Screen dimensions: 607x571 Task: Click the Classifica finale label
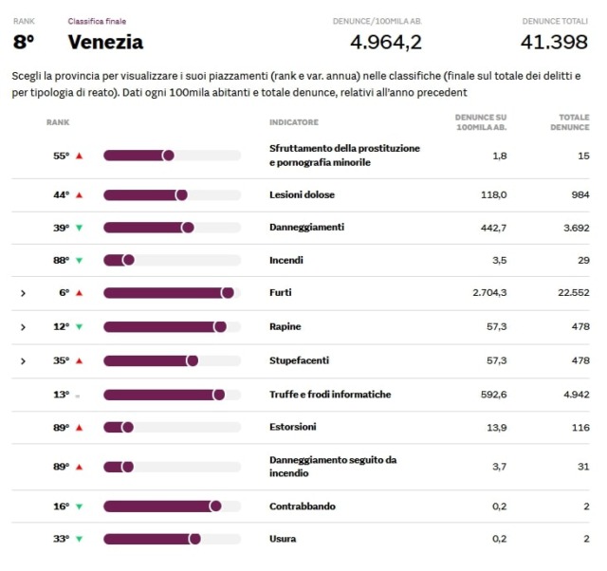[x=97, y=20]
